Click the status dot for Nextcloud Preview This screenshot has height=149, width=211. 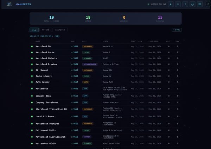pos(32,64)
